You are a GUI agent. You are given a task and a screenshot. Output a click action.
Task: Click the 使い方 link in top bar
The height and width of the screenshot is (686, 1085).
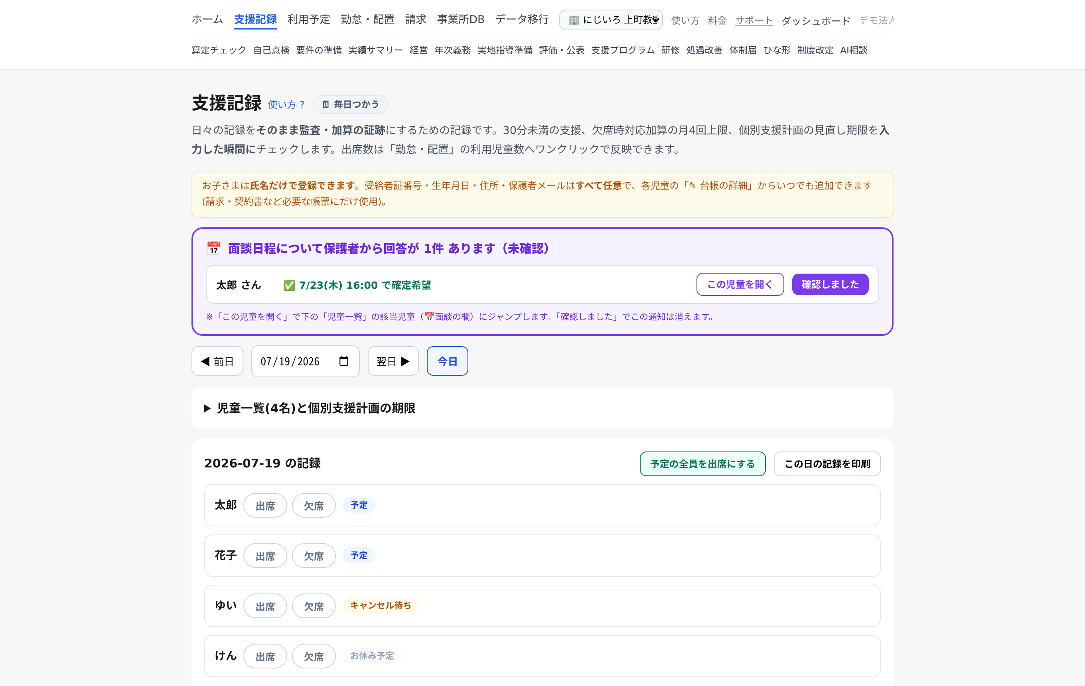pos(685,20)
